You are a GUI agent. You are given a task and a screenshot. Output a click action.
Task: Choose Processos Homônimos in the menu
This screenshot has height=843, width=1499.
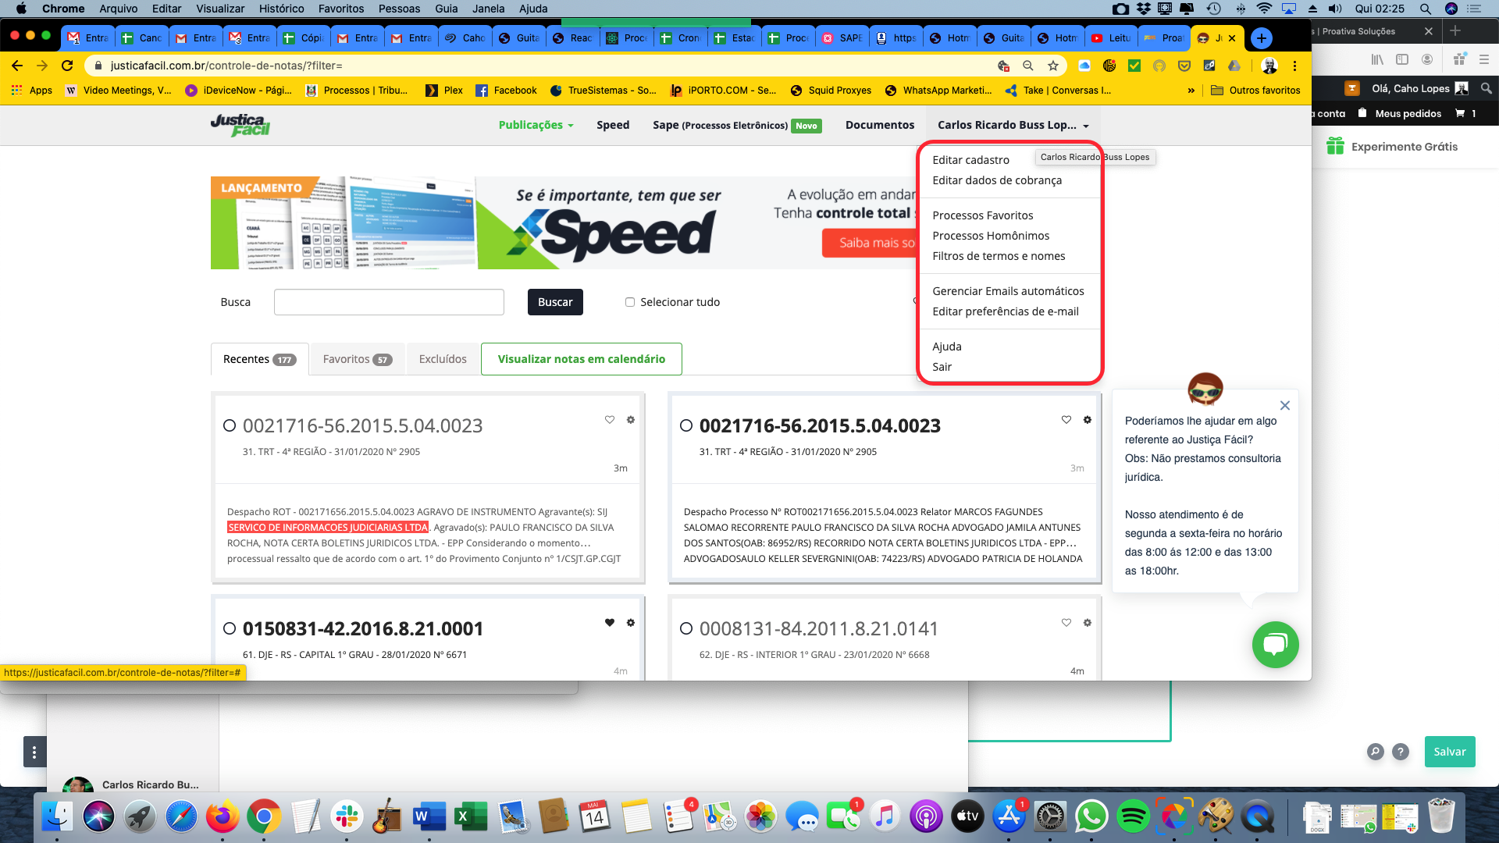991,236
